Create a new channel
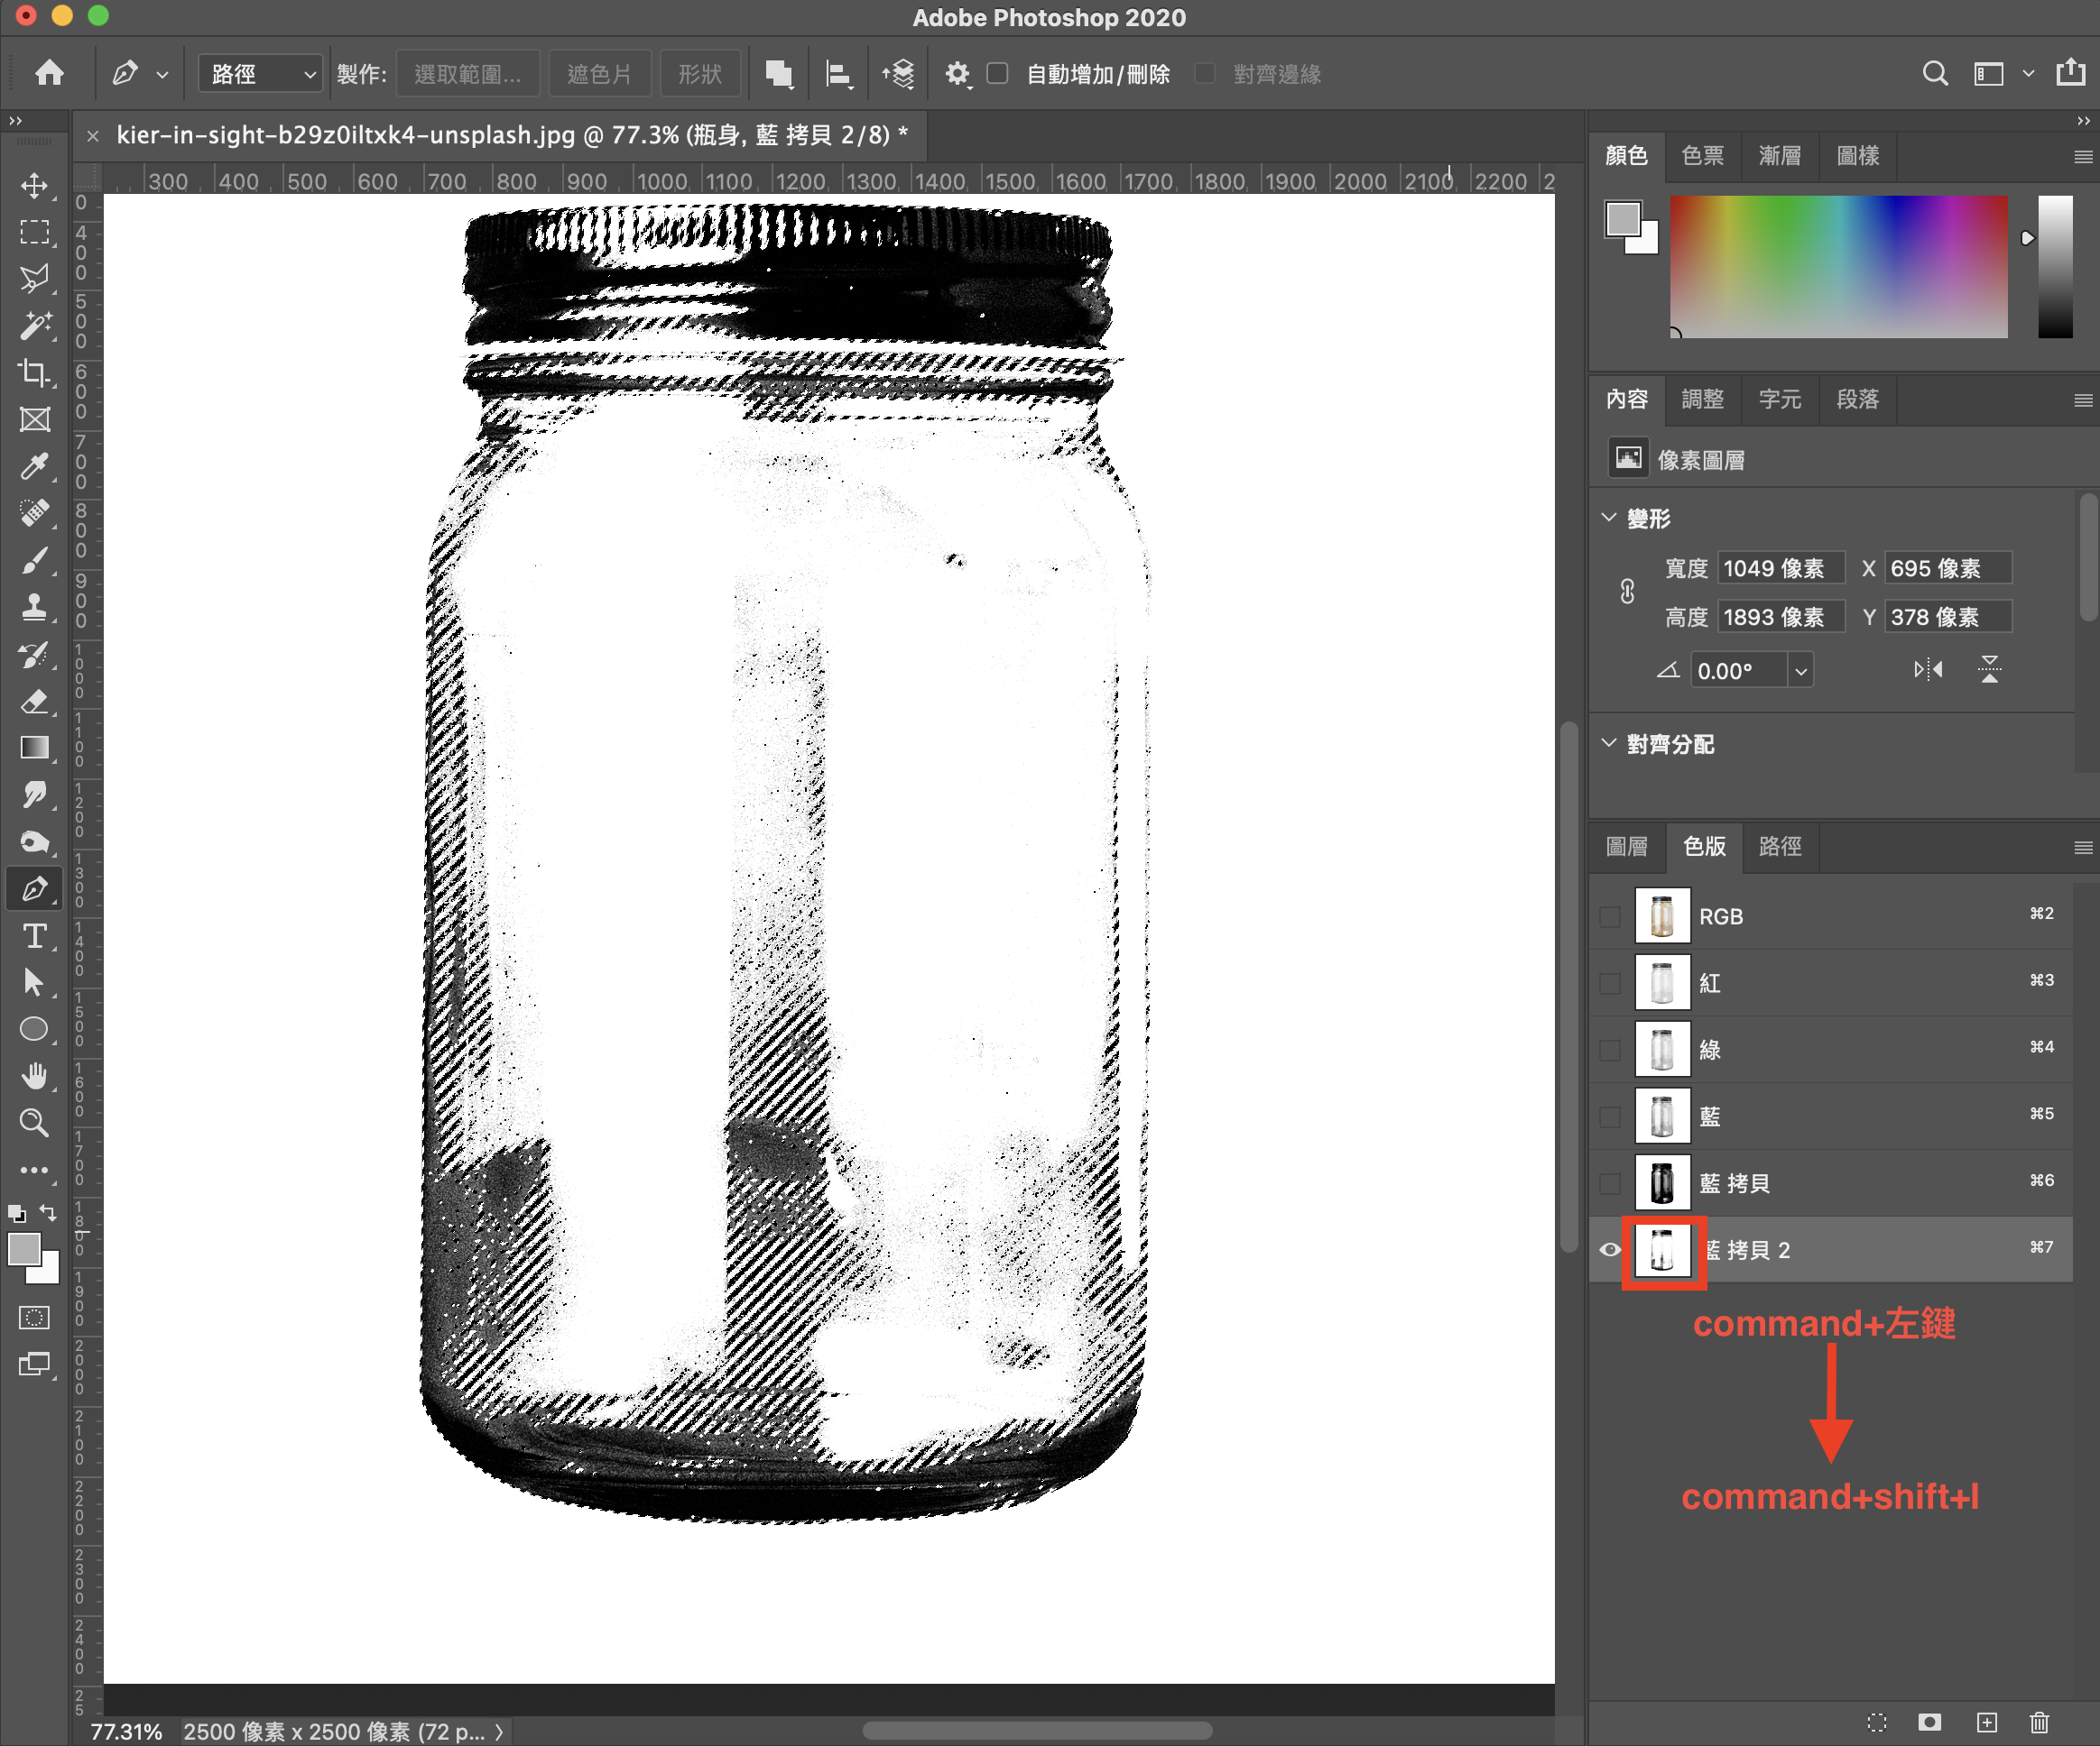 point(1986,1722)
